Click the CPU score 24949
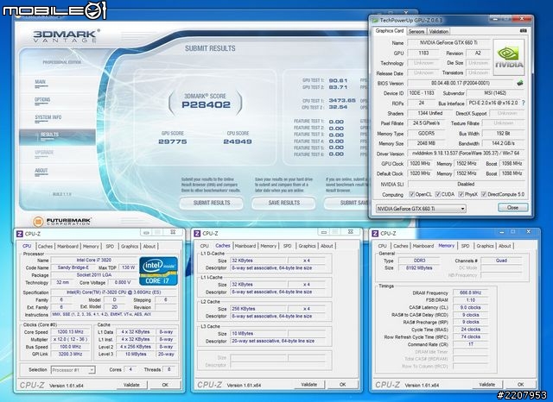This screenshot has width=553, height=402. coord(238,141)
